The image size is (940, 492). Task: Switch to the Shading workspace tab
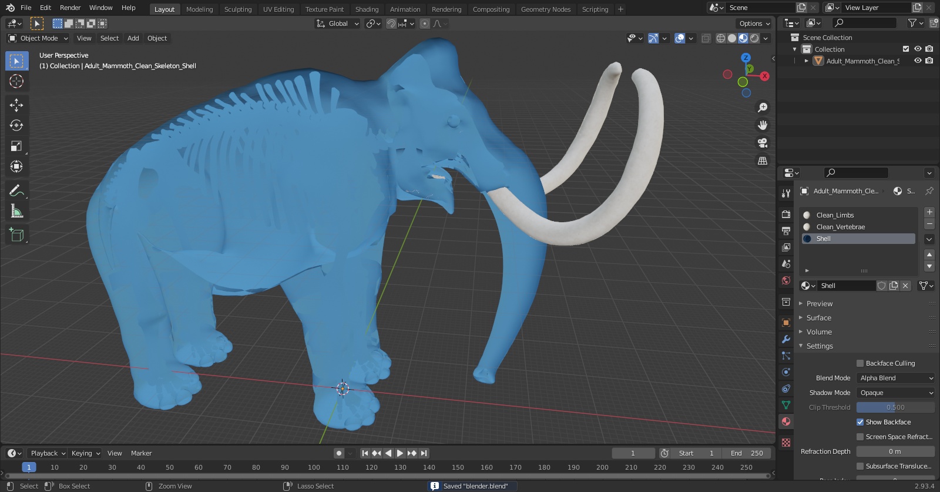[x=367, y=9]
